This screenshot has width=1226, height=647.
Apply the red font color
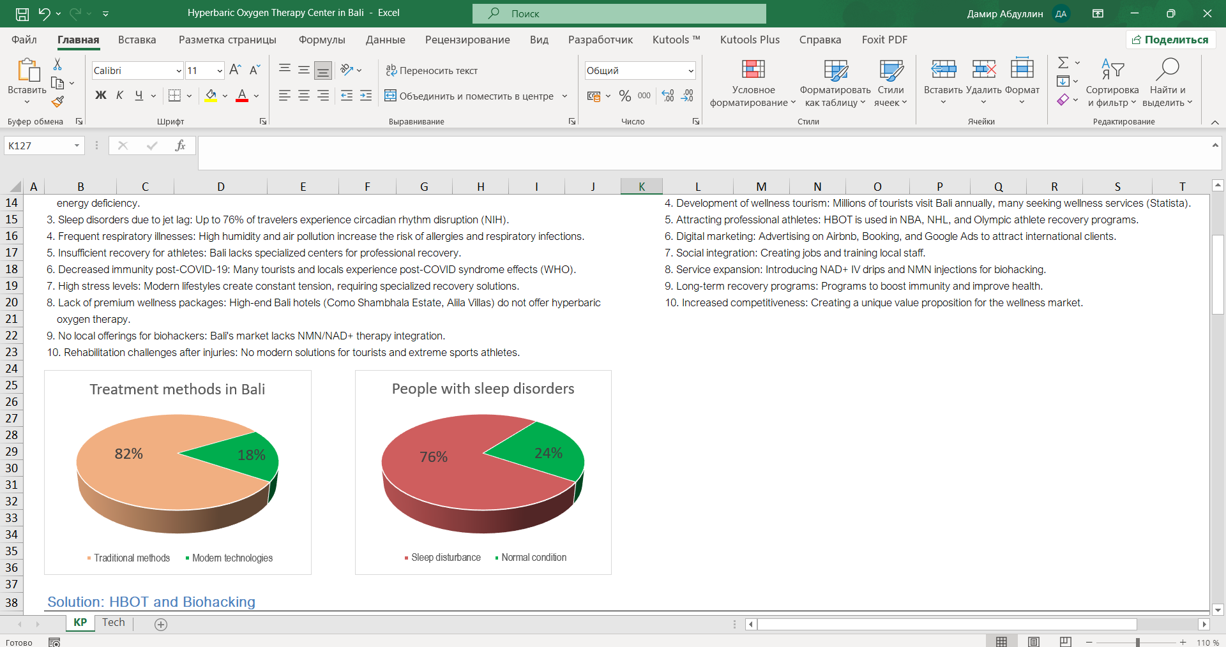coord(242,96)
